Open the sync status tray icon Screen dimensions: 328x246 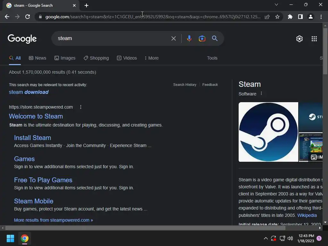(x=274, y=238)
